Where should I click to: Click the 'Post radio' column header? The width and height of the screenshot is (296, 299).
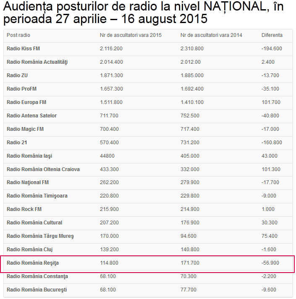click(x=18, y=35)
